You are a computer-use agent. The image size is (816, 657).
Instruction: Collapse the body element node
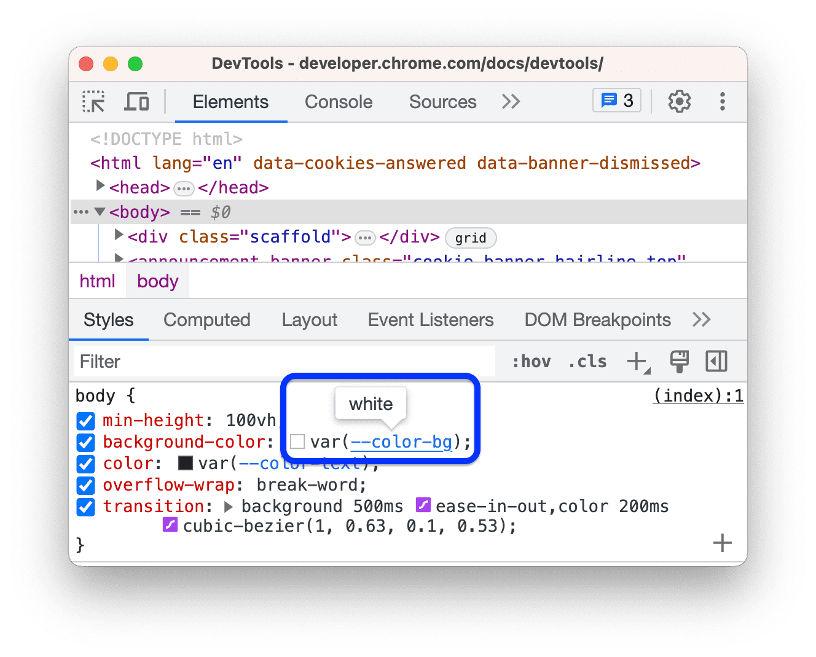pos(100,211)
